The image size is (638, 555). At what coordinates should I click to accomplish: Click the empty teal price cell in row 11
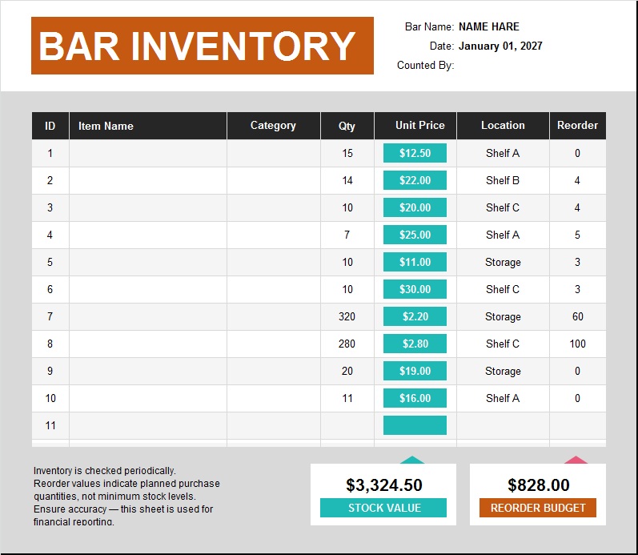coord(415,425)
